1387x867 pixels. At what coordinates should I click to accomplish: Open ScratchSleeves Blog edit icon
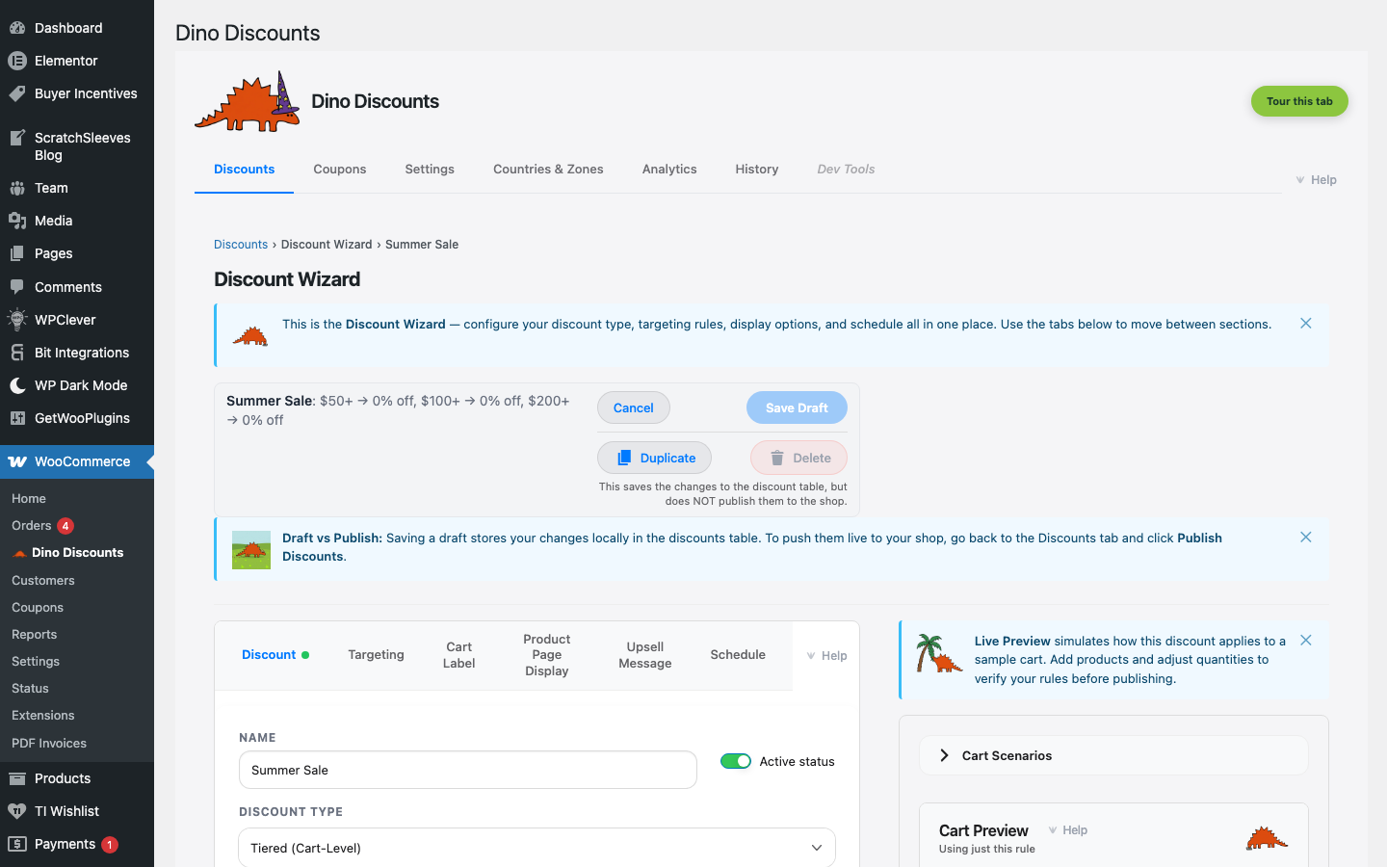point(17,138)
